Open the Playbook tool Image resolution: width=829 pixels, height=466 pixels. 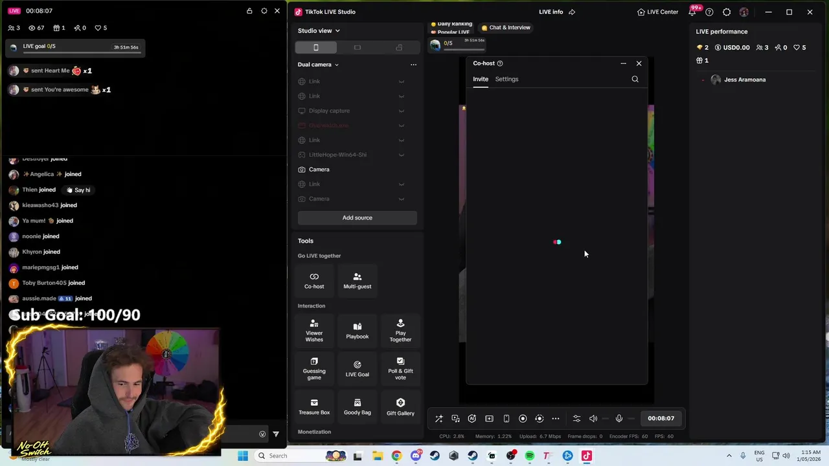coord(357,331)
